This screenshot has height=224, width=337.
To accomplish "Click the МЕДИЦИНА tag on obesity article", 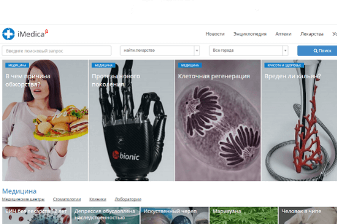I will point(17,65).
